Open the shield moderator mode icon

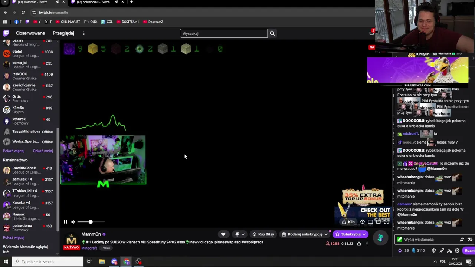[433, 250]
